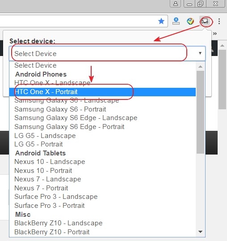Screen dimensions: 227x241
Task: Click the blue bookmark star icon
Action: [x=161, y=21]
